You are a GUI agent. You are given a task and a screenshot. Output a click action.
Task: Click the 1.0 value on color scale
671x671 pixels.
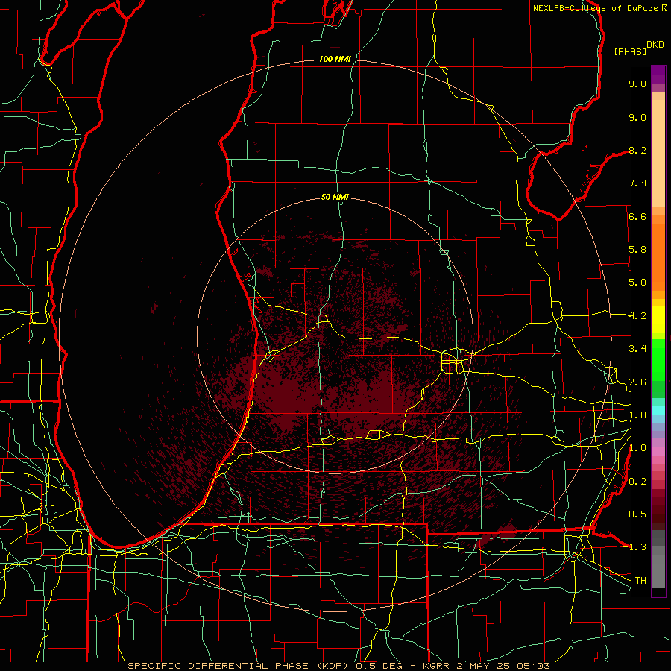click(637, 448)
